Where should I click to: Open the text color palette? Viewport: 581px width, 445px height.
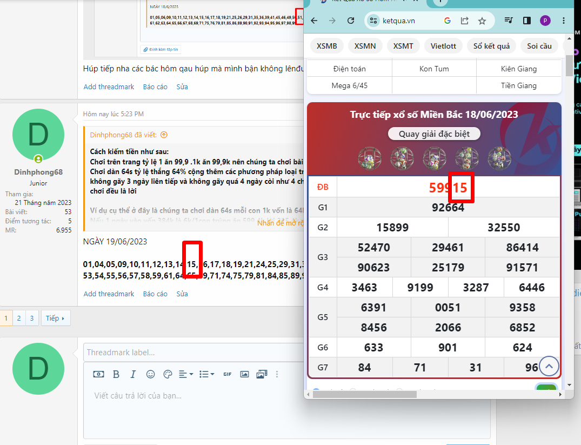168,374
